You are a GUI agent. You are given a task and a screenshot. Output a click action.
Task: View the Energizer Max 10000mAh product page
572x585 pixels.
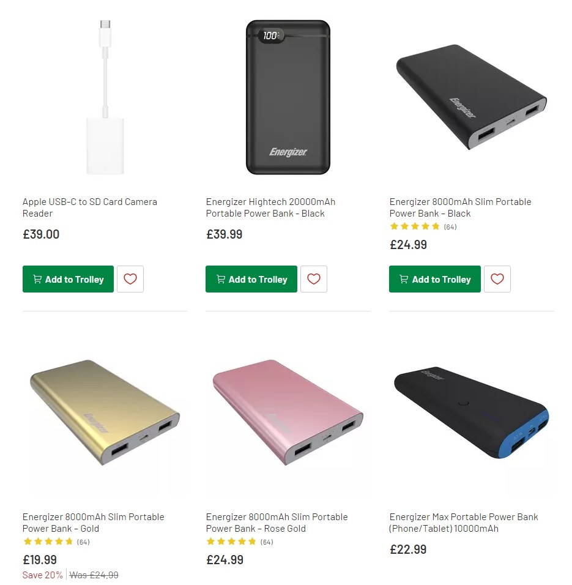coord(465,523)
